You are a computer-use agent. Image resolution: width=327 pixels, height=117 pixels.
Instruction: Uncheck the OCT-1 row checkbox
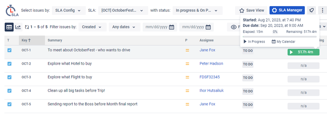(x=9, y=50)
